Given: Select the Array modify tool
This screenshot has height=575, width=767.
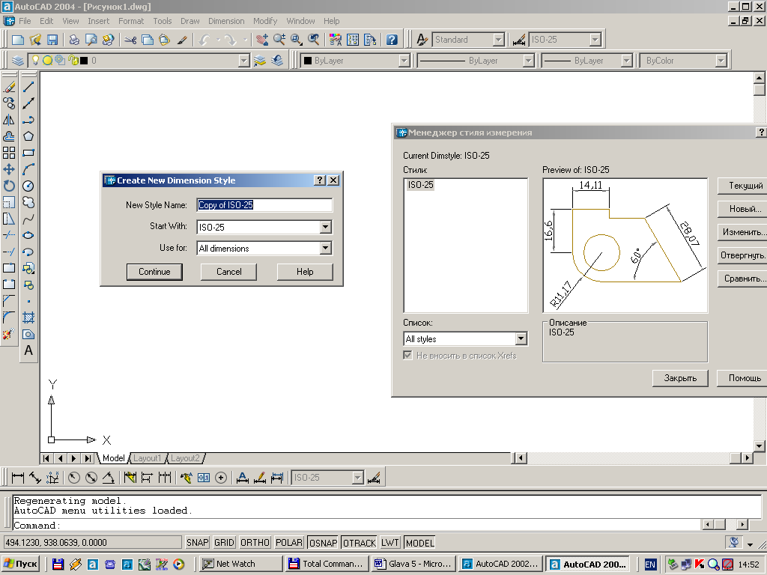Looking at the screenshot, I should (9, 153).
